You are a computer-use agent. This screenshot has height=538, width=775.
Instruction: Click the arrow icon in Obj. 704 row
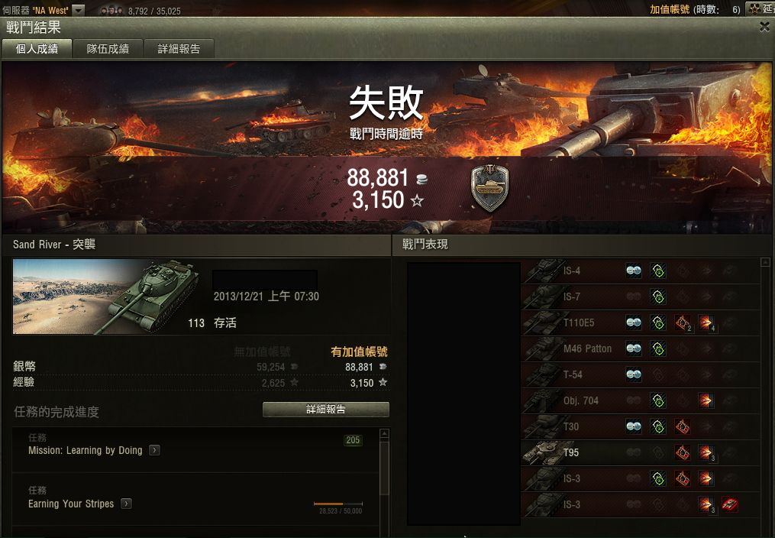(706, 400)
